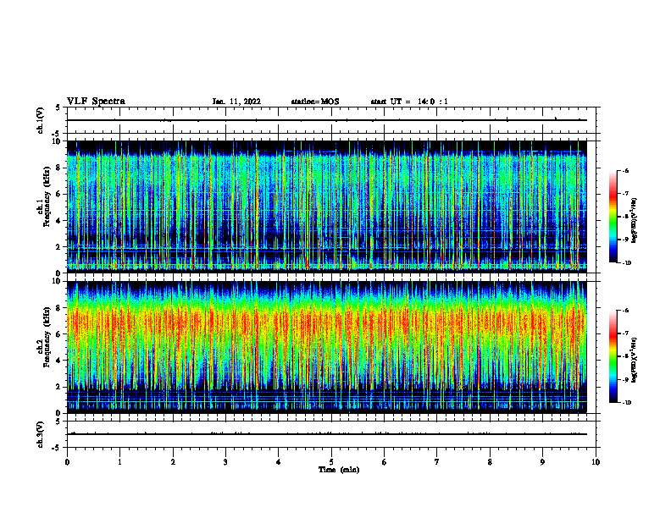Click the ch.1 spectrogram colorbar
The height and width of the screenshot is (518, 671).
tap(613, 217)
